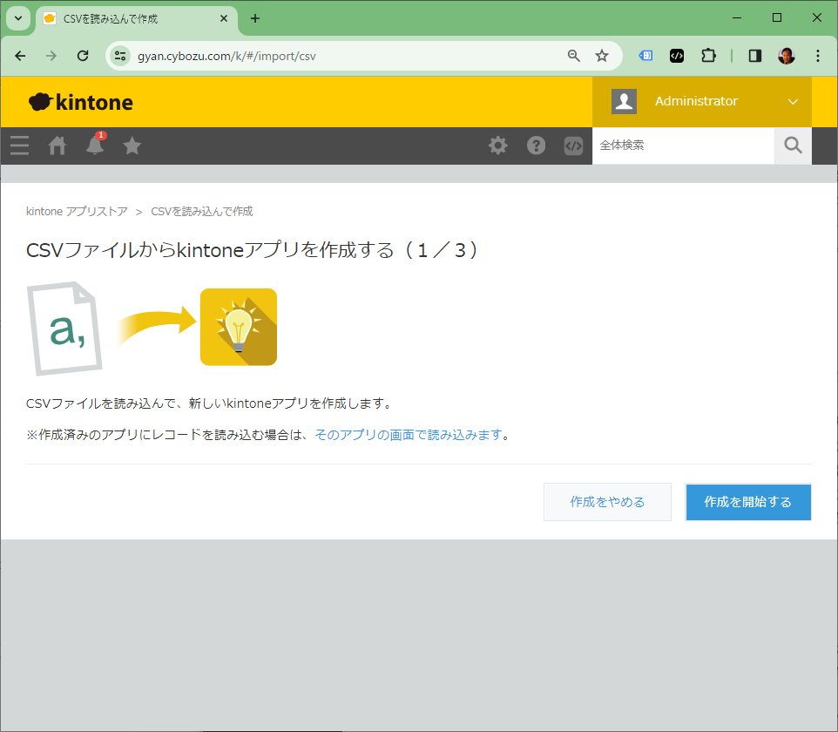The width and height of the screenshot is (838, 732).
Task: Click 作成を開始する button
Action: (x=747, y=502)
